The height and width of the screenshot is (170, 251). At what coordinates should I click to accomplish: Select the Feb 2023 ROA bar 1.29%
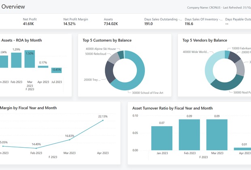pyautogui.click(x=16, y=60)
